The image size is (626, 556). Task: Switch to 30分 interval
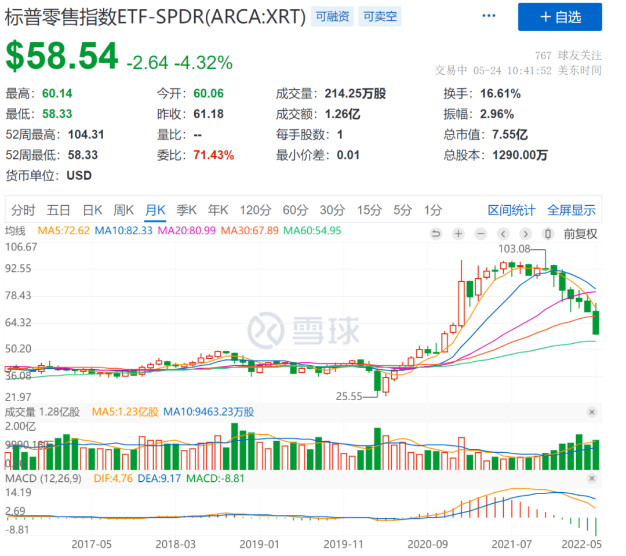332,210
